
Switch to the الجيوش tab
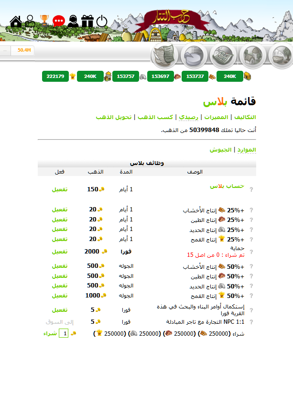pyautogui.click(x=220, y=150)
